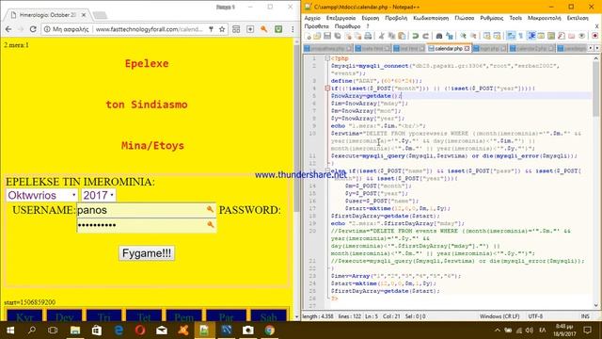Click the orange key extension icon in Chrome
This screenshot has height=339, width=602.
pyautogui.click(x=263, y=29)
